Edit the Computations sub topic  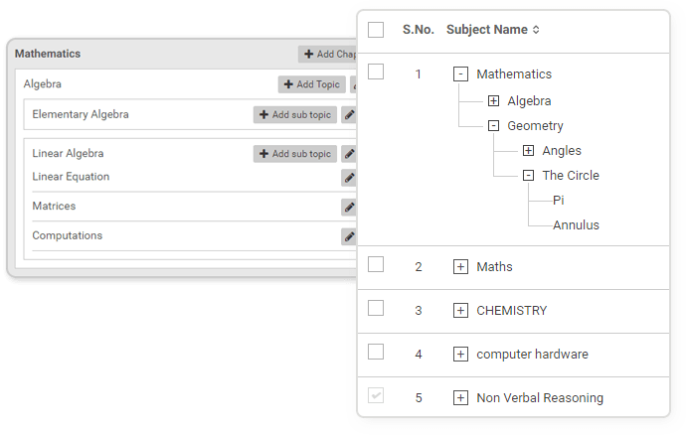(349, 236)
